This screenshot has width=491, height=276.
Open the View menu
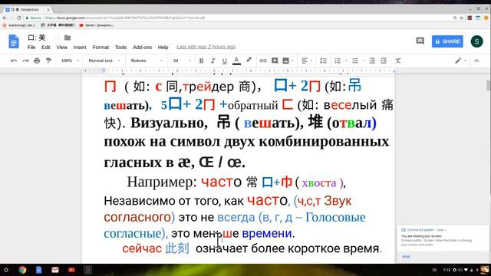click(x=61, y=48)
